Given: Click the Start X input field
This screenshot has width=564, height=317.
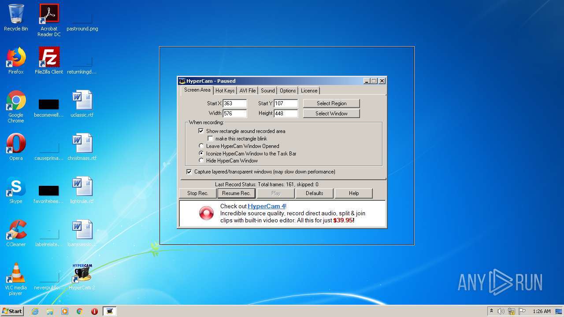Looking at the screenshot, I should coord(234,103).
